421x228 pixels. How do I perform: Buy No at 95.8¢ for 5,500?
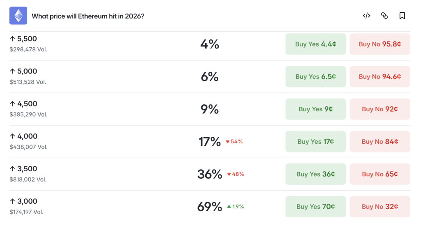[x=379, y=44]
